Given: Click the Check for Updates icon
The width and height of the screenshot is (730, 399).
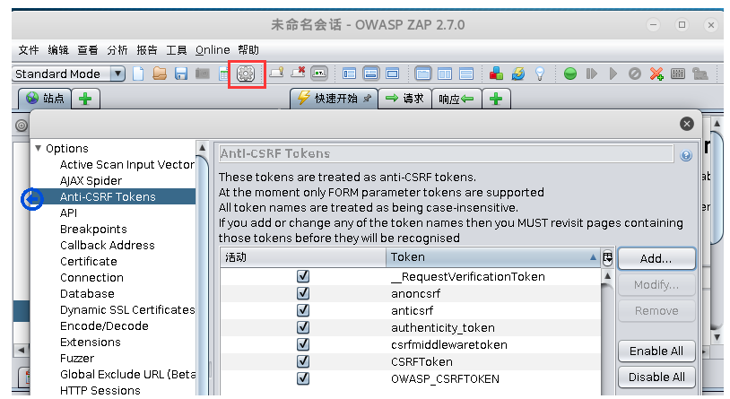Looking at the screenshot, I should (518, 74).
